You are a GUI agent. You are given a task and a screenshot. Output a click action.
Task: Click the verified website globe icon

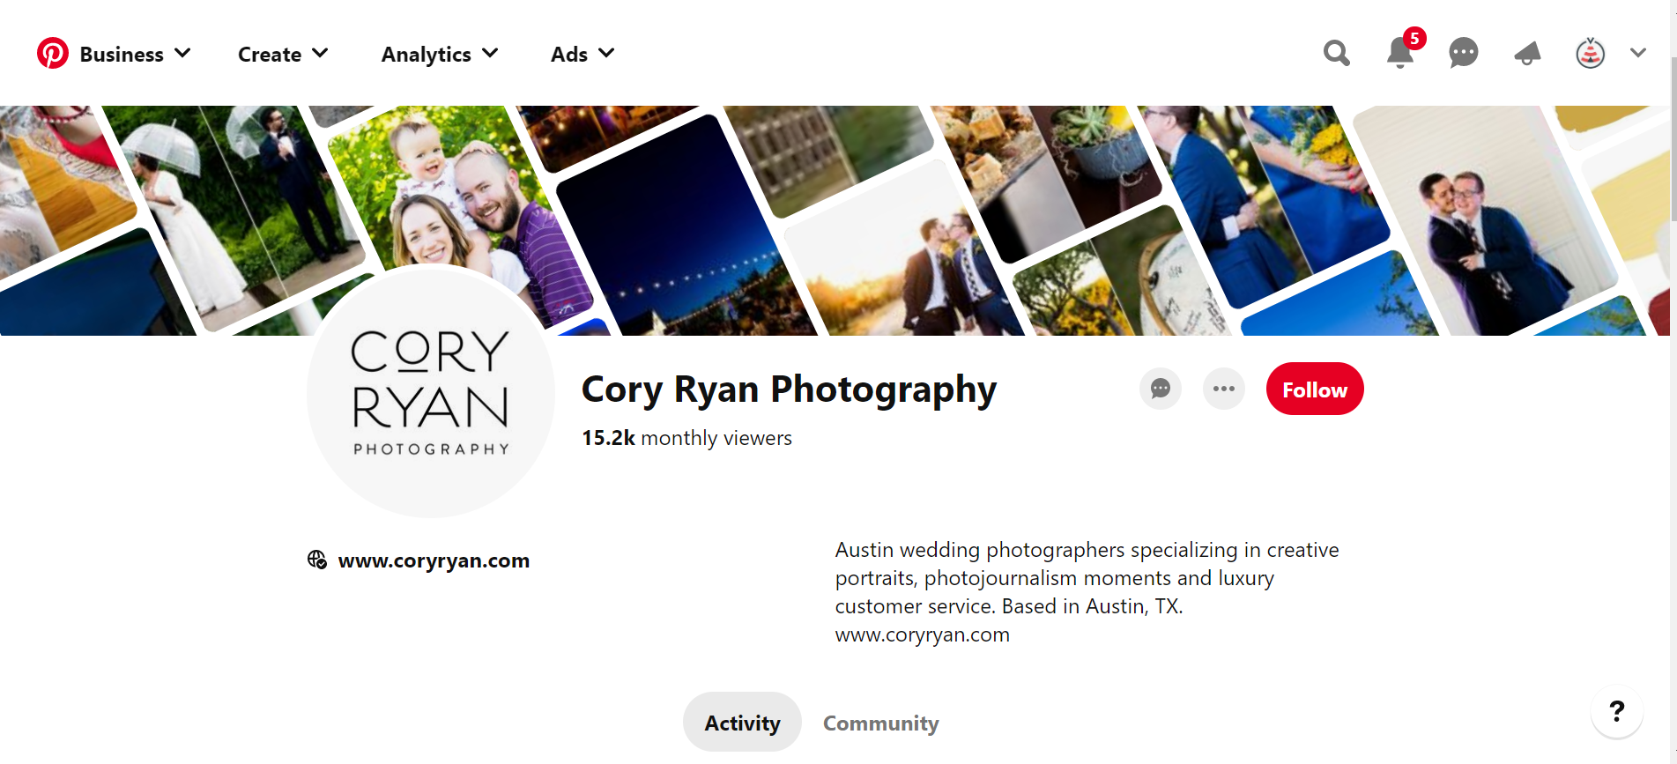coord(317,560)
